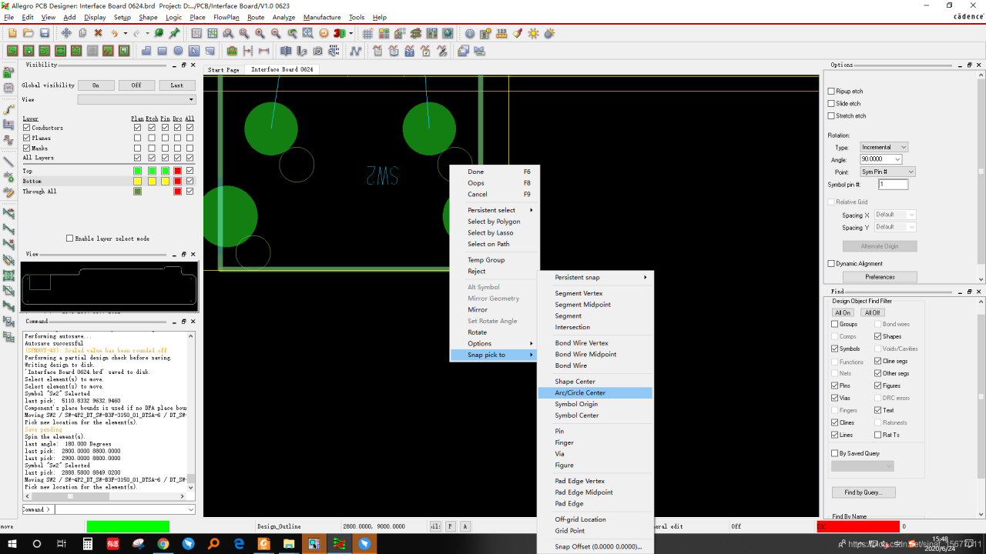The image size is (986, 554).
Task: Click the sun-shaped Shadow toggle icon
Action: (533, 33)
